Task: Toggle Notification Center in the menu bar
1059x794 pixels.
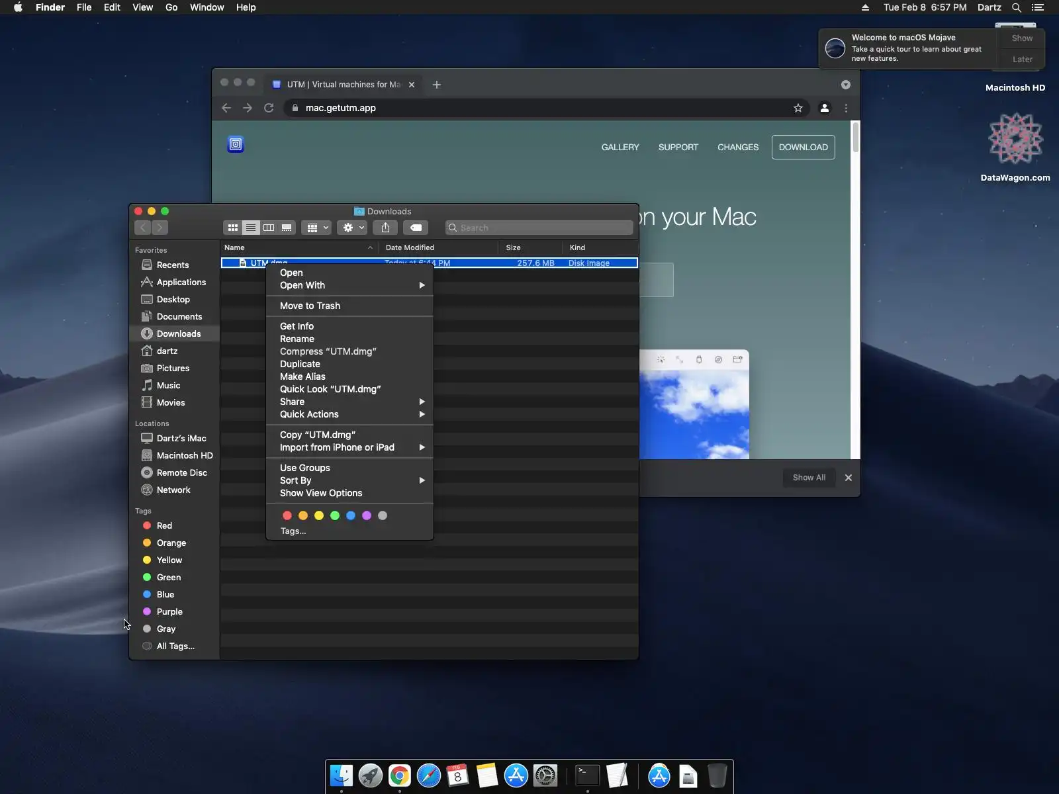Action: pos(1038,7)
